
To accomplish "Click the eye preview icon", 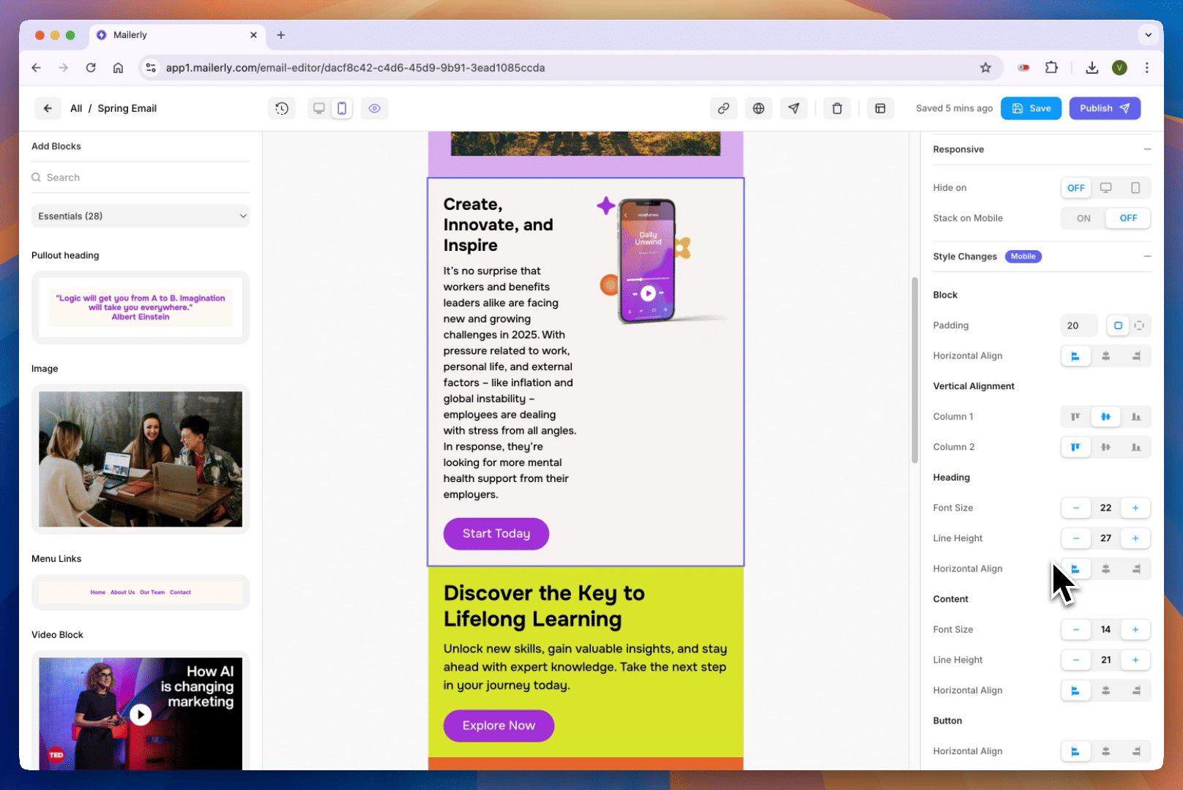I will (x=374, y=108).
